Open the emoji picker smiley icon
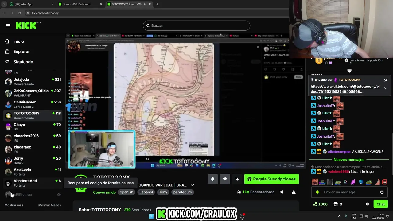Image resolution: width=393 pixels, height=221 pixels. [382, 192]
